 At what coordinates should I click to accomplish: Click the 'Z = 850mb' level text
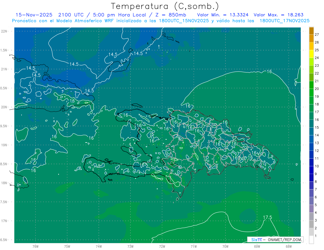171,15
